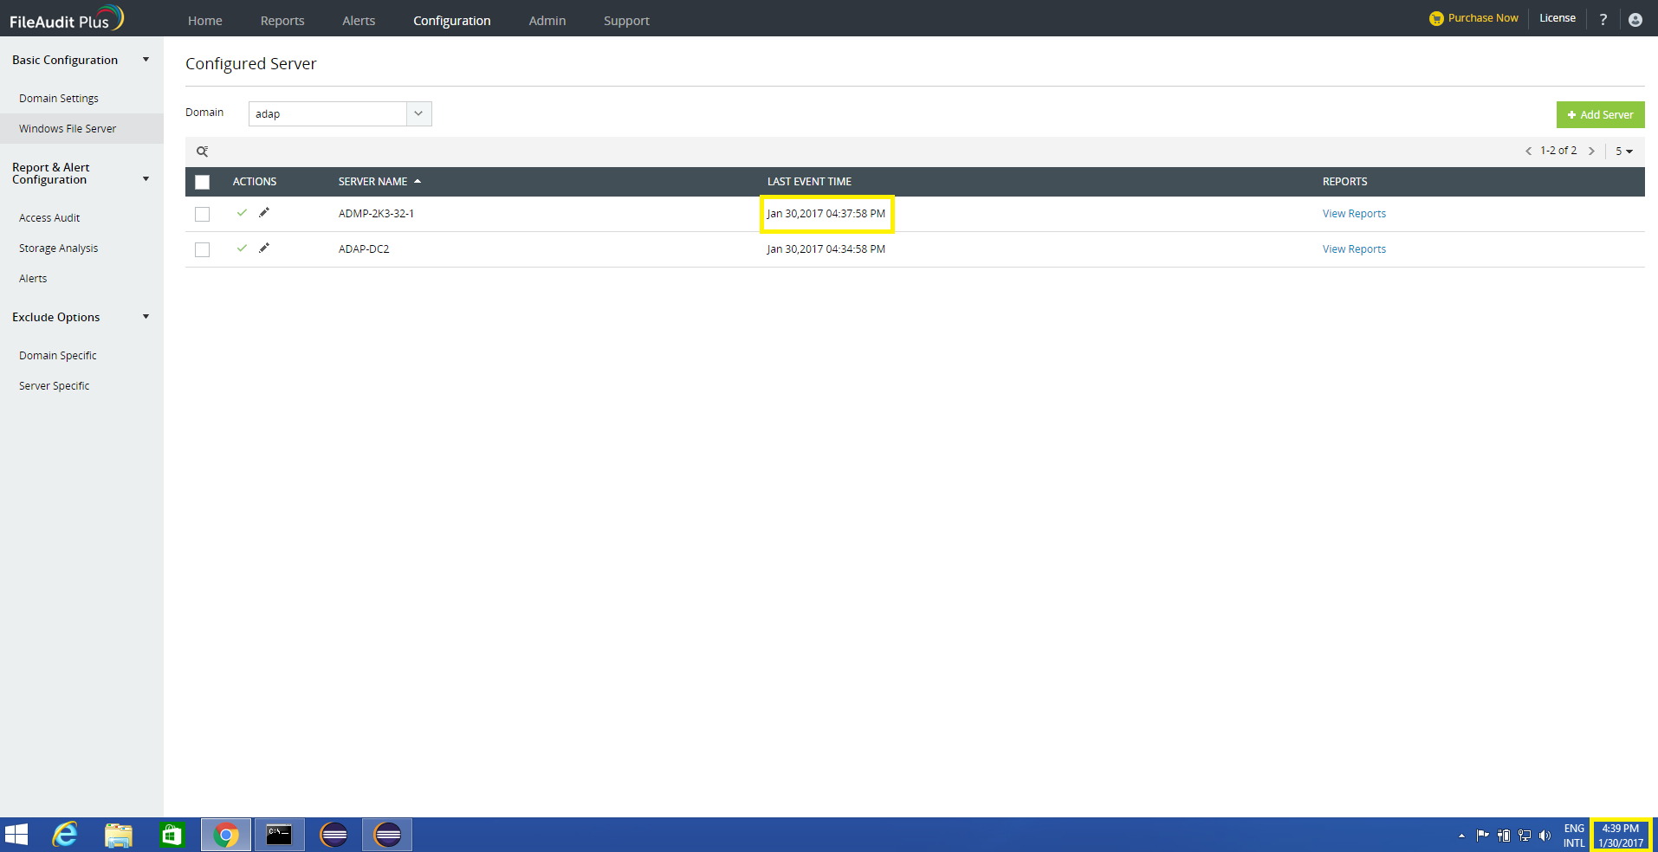The width and height of the screenshot is (1658, 852).
Task: Open Alerts under Report & Alert Configuration
Action: (33, 279)
